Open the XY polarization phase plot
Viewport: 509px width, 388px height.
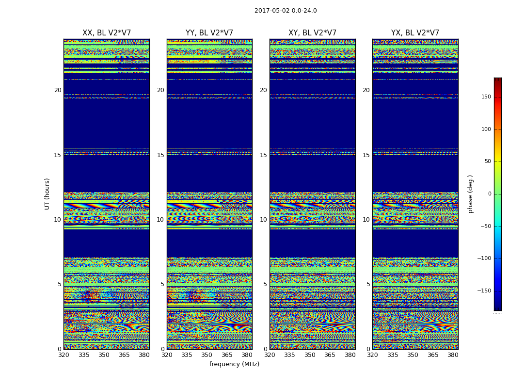point(312,194)
